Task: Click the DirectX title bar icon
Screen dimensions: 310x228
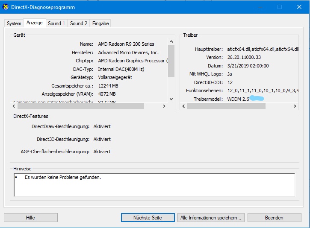Action: [x=6, y=7]
